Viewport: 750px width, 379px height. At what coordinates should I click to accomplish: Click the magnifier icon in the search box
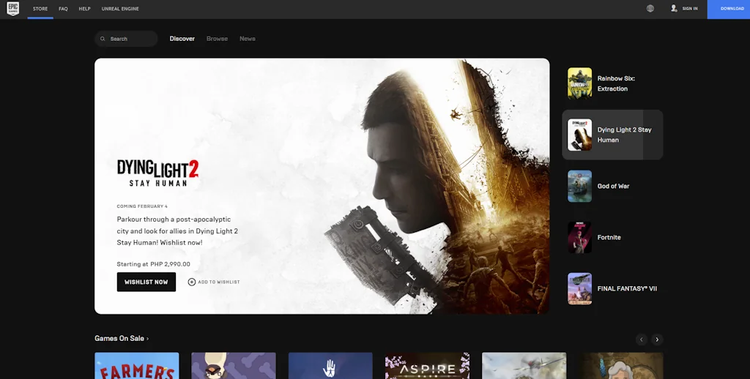[103, 39]
